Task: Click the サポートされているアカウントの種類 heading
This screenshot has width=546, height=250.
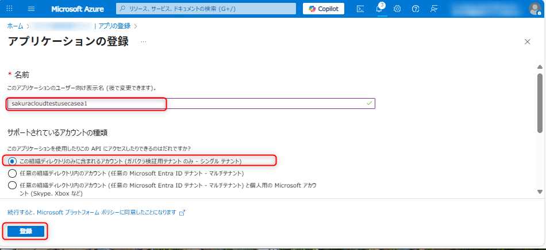Action: [x=57, y=132]
